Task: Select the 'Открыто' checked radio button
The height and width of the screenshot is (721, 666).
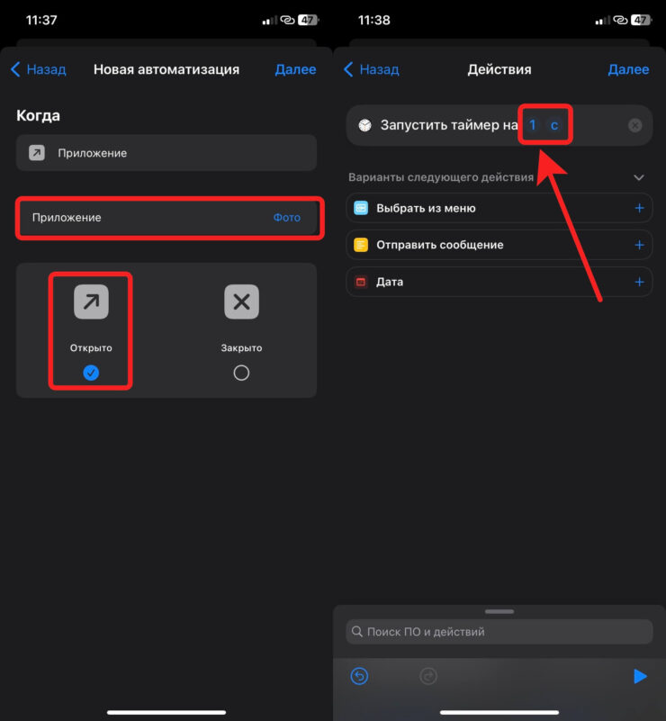Action: [x=91, y=373]
